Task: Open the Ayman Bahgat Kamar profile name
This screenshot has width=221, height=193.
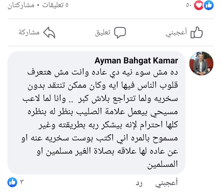Action: (136, 61)
